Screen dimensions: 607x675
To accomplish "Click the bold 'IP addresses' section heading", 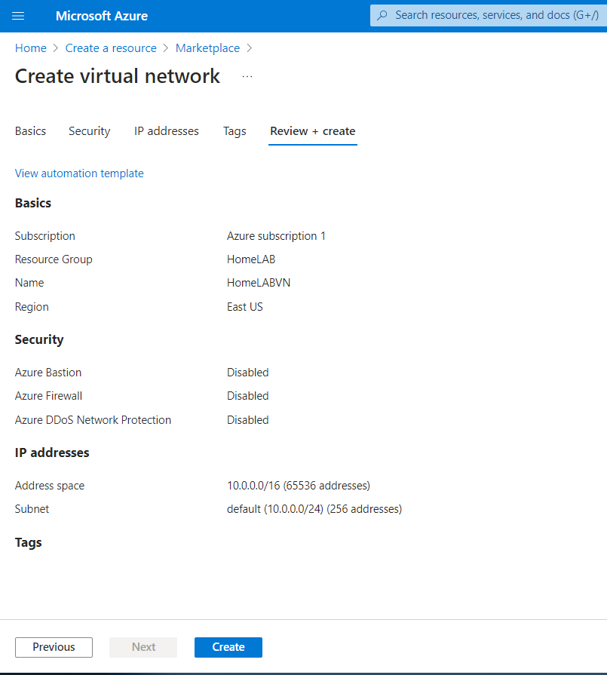I will (52, 453).
